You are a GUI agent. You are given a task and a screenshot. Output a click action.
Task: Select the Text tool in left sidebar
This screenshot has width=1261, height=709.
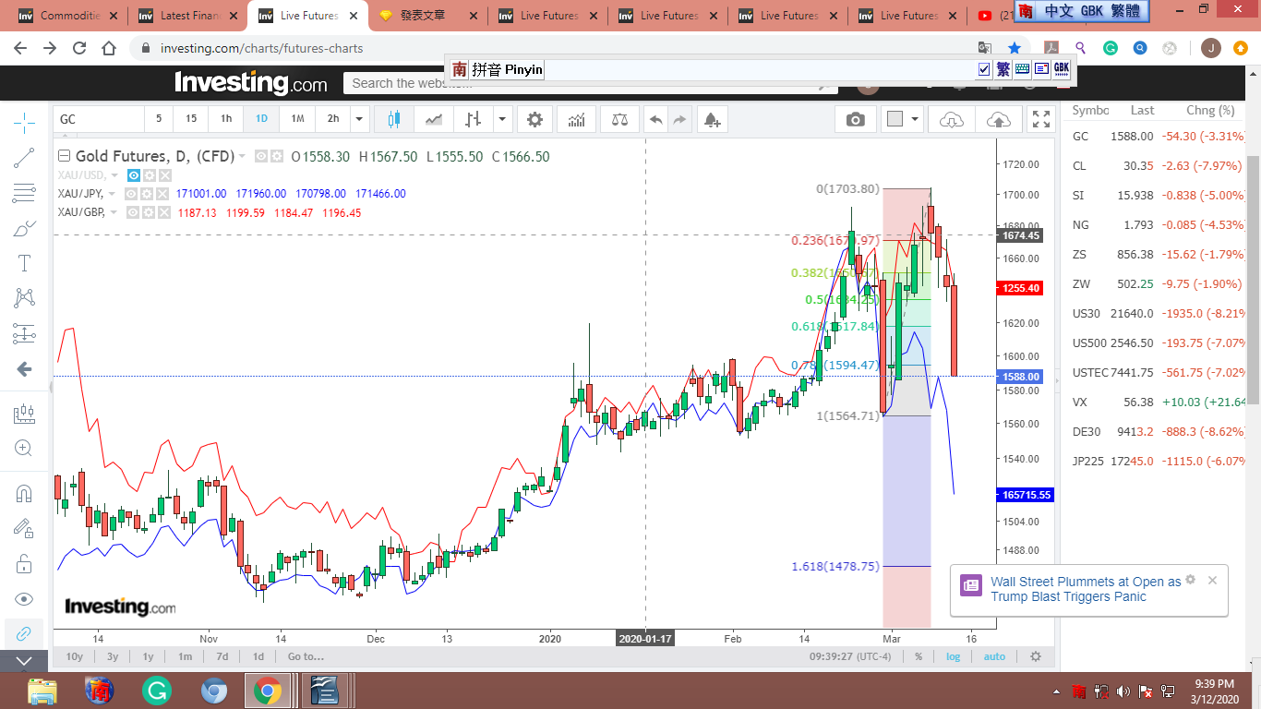pyautogui.click(x=25, y=263)
